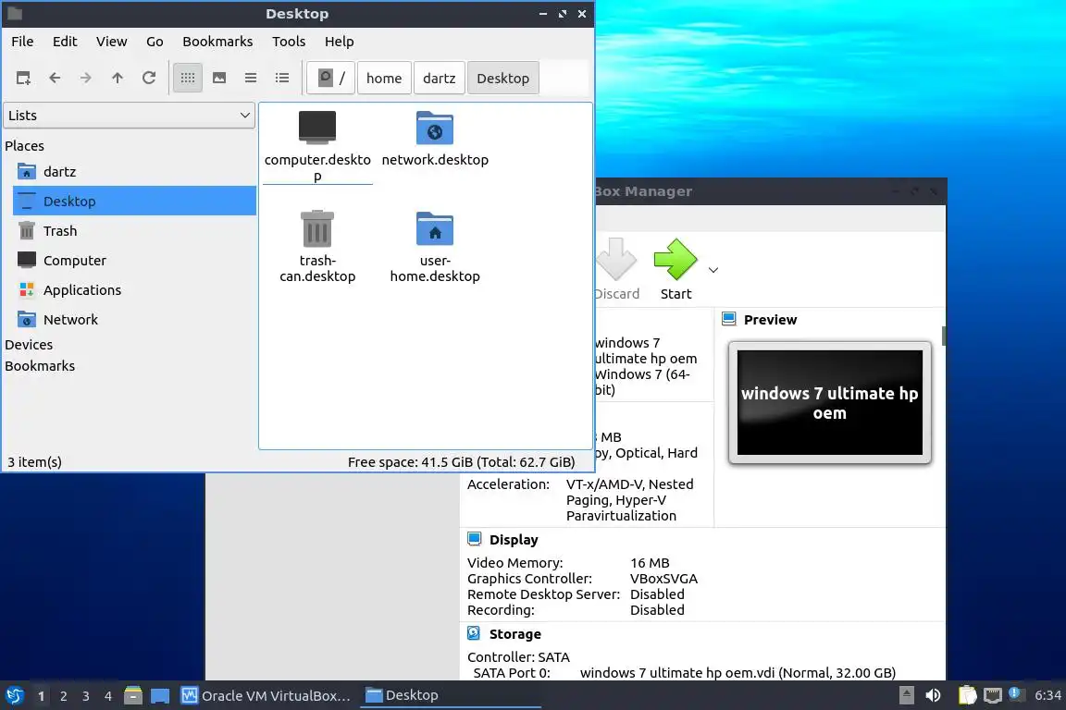The image size is (1066, 710).
Task: Reload the current folder
Action: [x=149, y=79]
